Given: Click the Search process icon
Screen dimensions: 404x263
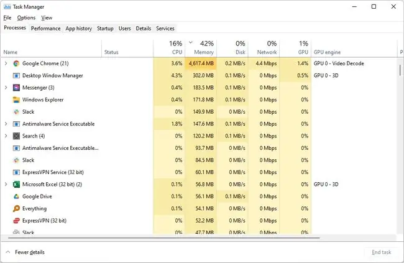Looking at the screenshot, I should [x=16, y=136].
